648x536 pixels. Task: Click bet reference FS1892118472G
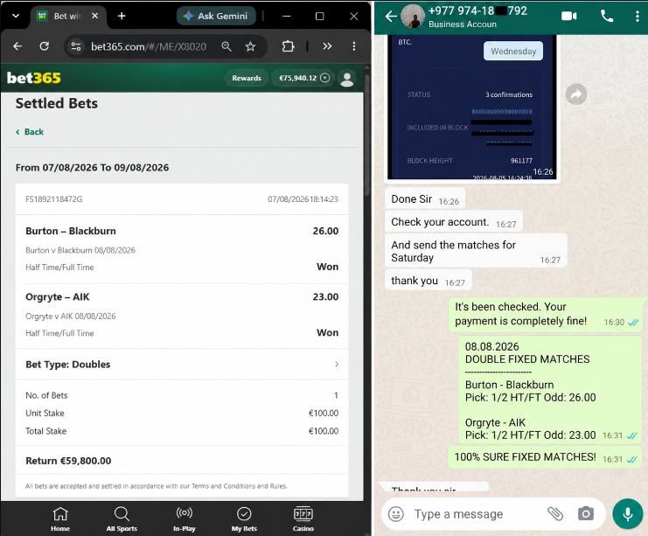(54, 199)
